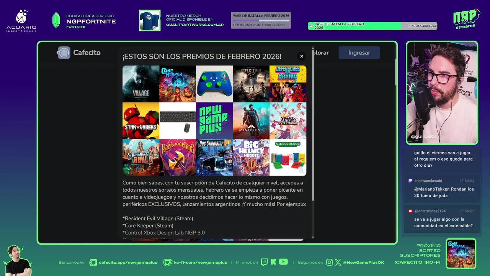Click the NGP streams logo
Viewport: 490px width, 276px height.
(466, 18)
